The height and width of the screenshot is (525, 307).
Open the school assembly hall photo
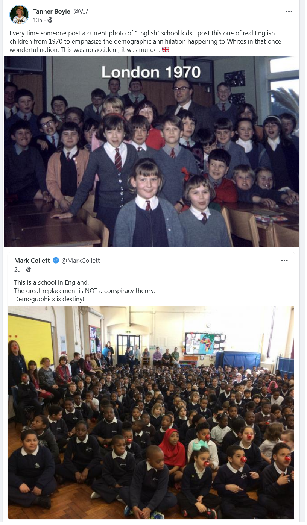151,413
